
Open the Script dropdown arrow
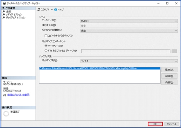click(x=52, y=9)
